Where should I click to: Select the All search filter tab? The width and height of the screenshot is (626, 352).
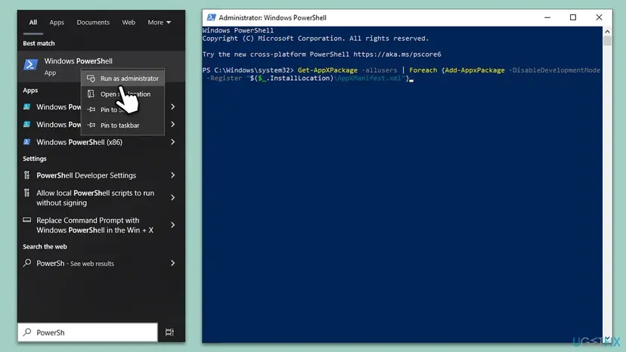point(33,23)
